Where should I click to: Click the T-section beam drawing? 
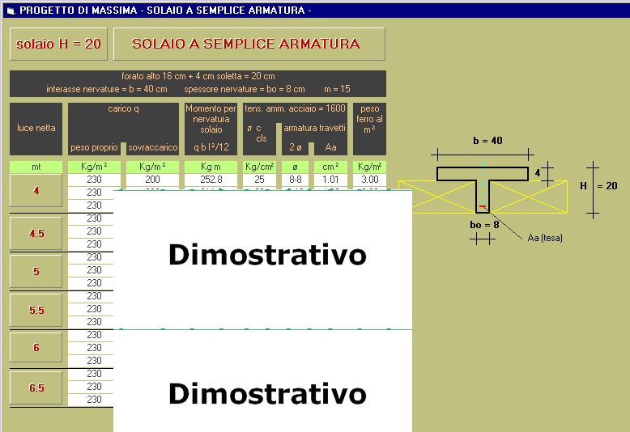(483, 188)
